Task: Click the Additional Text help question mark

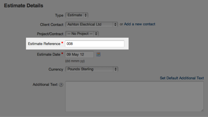Action: pyautogui.click(x=61, y=85)
